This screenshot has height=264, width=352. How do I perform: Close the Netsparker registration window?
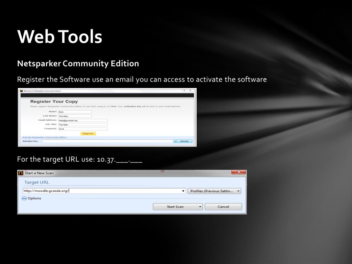click(x=190, y=90)
